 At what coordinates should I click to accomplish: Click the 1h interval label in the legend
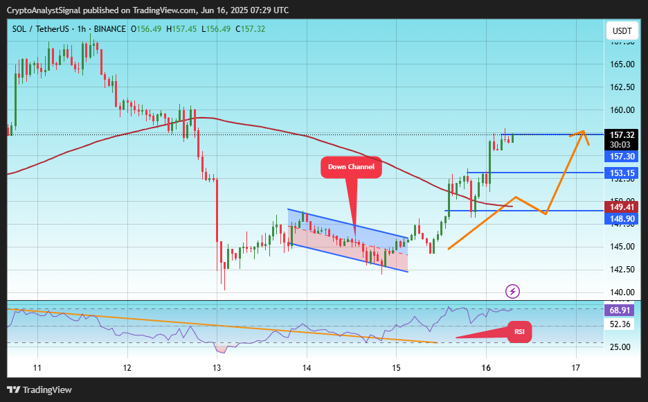point(82,29)
